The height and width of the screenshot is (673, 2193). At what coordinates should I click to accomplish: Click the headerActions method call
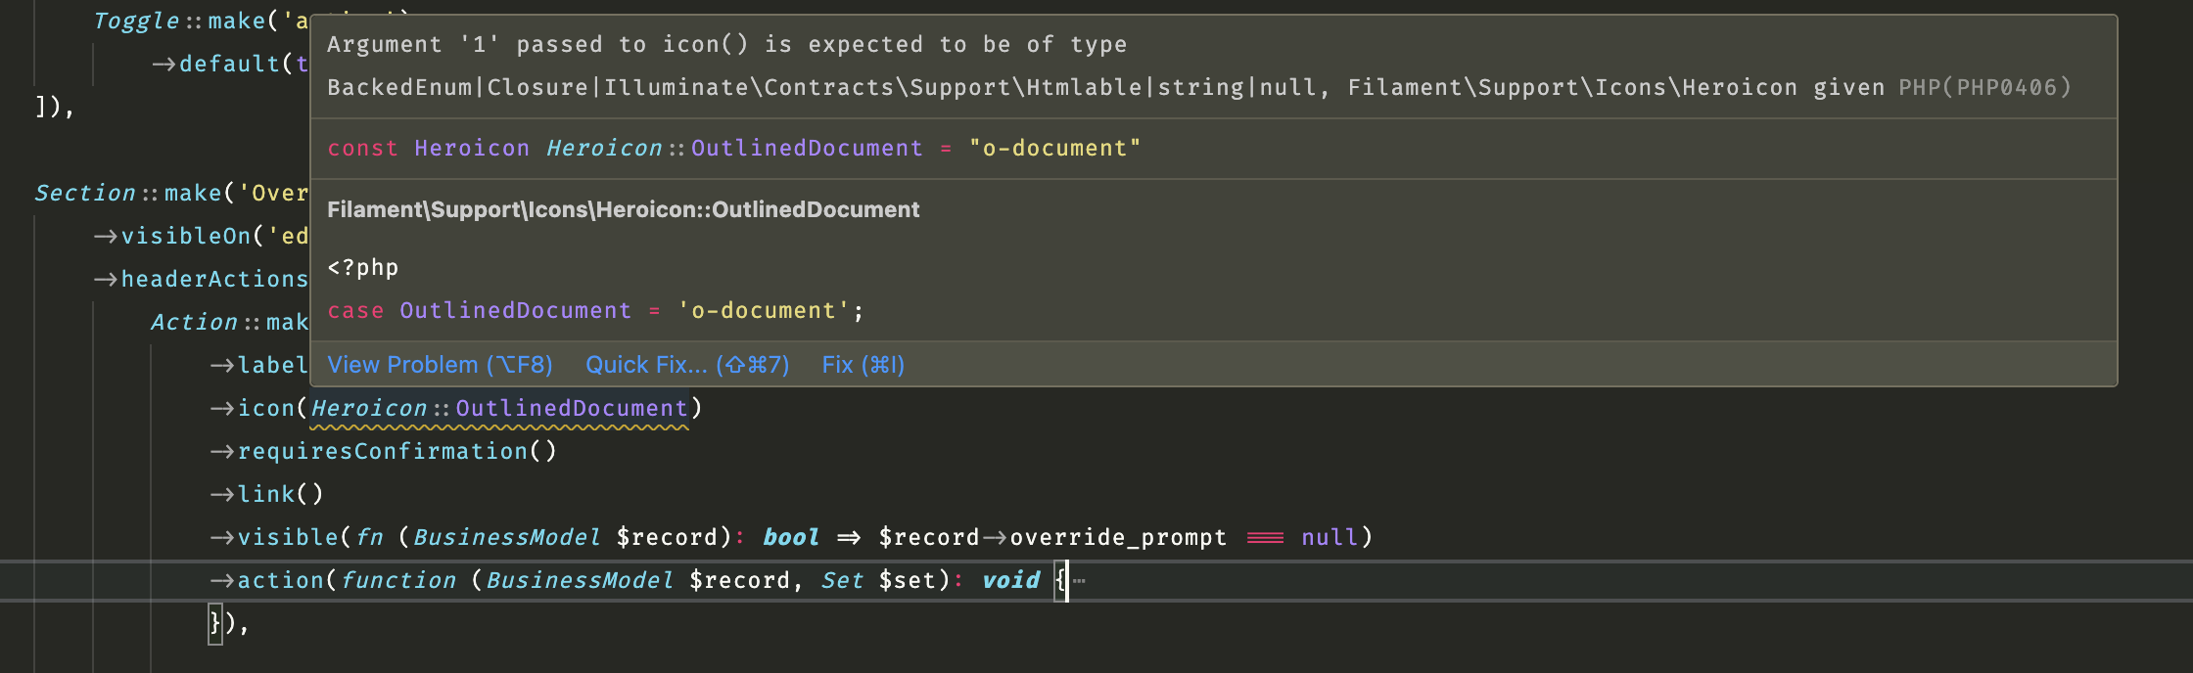coord(214,280)
